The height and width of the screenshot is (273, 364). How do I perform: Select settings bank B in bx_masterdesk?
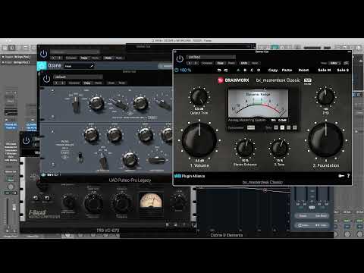(x=245, y=70)
